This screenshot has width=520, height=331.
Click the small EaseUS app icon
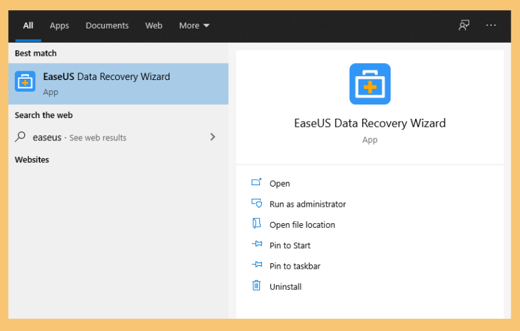click(x=25, y=81)
